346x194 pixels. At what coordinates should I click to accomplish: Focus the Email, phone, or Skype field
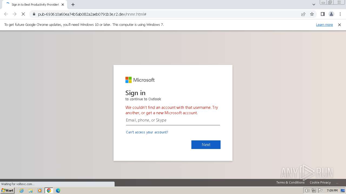(x=173, y=120)
